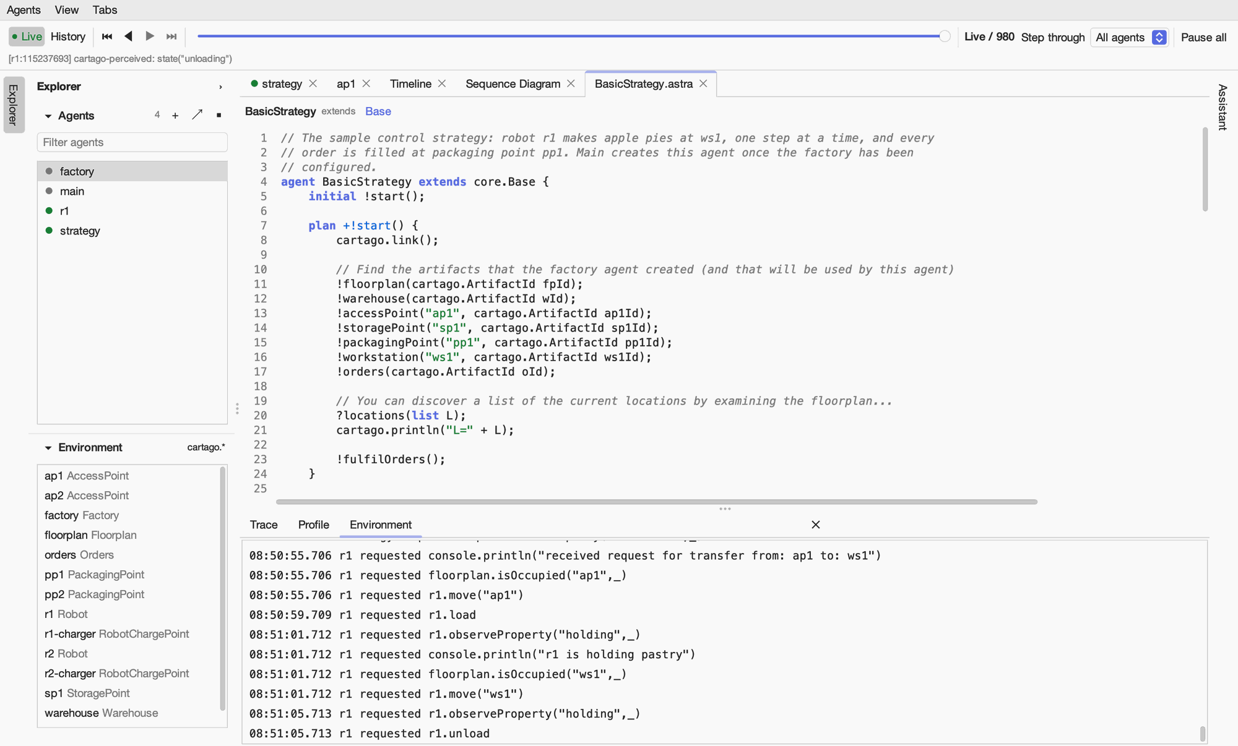Image resolution: width=1238 pixels, height=746 pixels.
Task: Select the main agent
Action: tap(132, 191)
